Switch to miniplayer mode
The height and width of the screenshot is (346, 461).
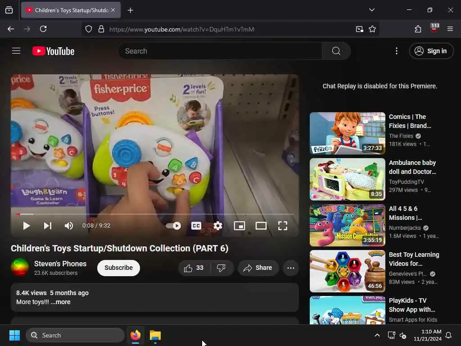point(240,226)
